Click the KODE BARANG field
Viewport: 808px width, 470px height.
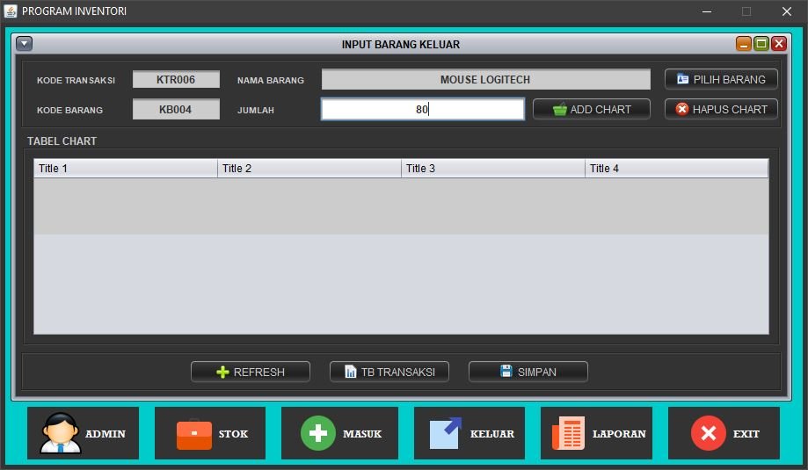click(176, 110)
